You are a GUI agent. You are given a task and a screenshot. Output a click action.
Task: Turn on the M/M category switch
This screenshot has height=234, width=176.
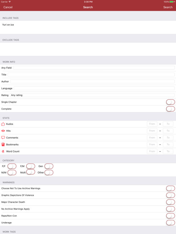point(12,172)
